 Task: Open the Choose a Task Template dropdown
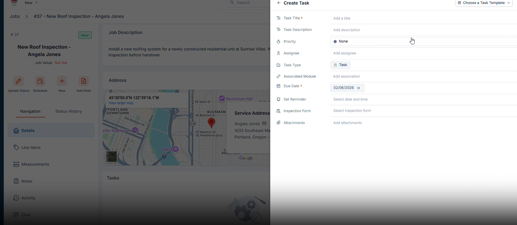[484, 3]
